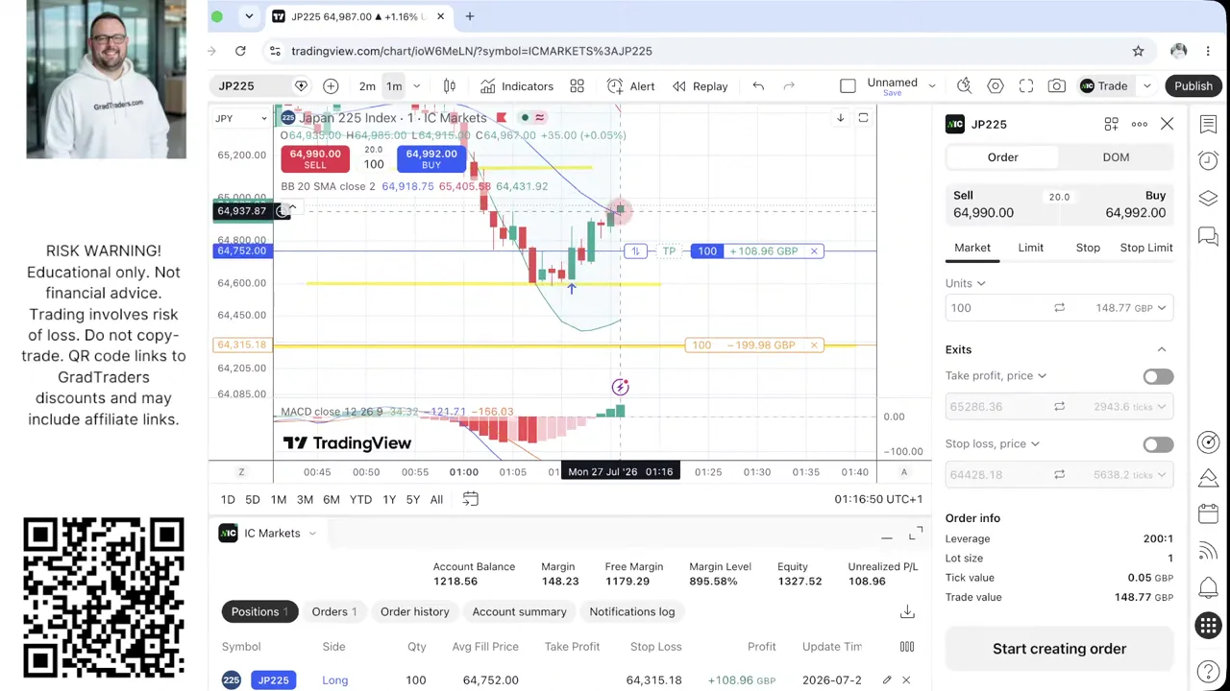Viewport: 1230px width, 691px height.
Task: Open order panel widget-add icon
Action: pos(1111,124)
